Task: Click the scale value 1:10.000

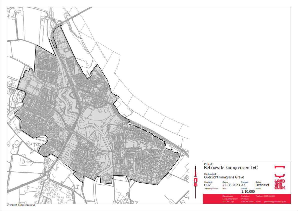Action: (x=248, y=191)
